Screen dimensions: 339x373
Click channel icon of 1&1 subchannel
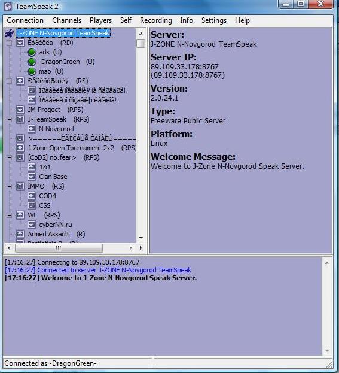32,167
